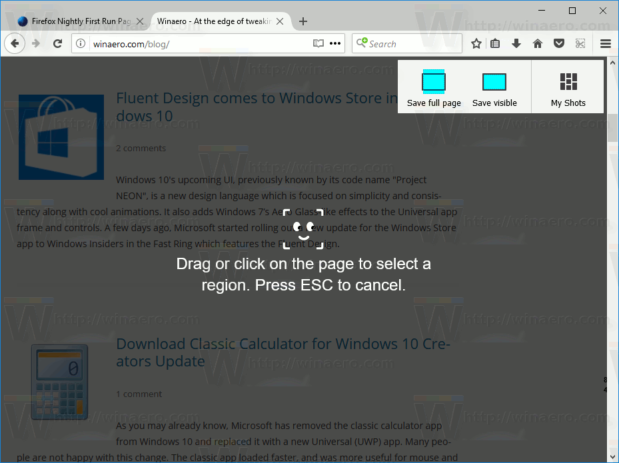Go to the home page
The image size is (619, 463).
coord(537,43)
